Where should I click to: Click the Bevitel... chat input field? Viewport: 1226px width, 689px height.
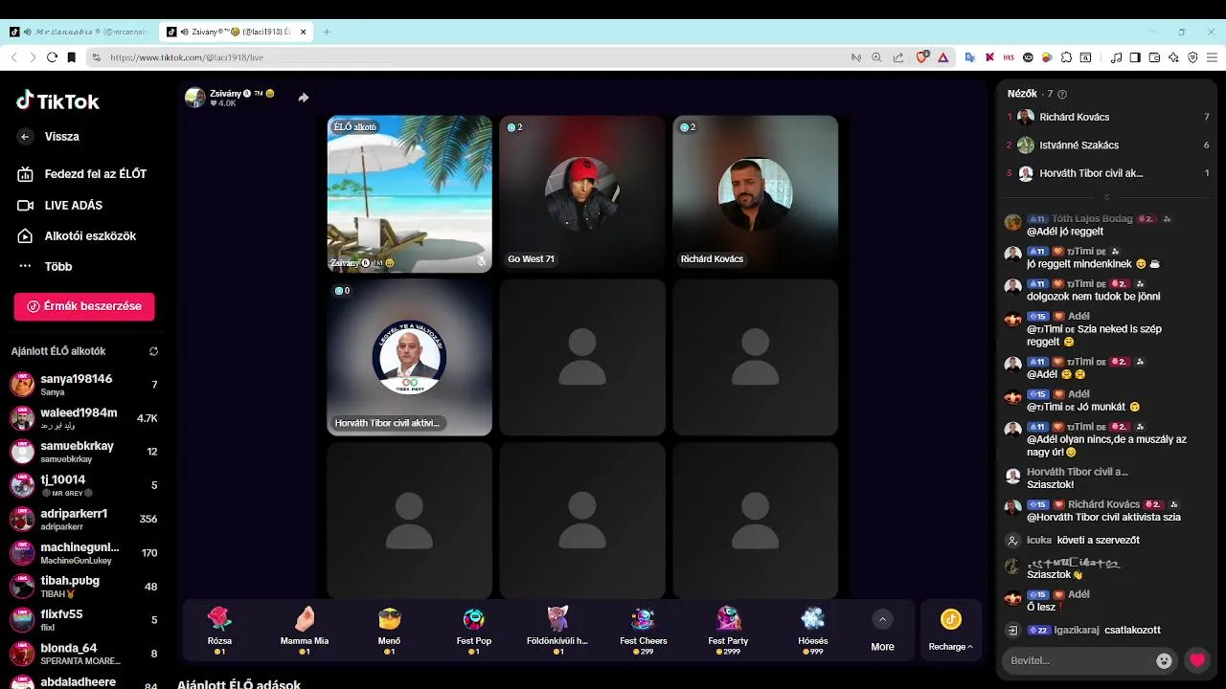click(x=1077, y=660)
